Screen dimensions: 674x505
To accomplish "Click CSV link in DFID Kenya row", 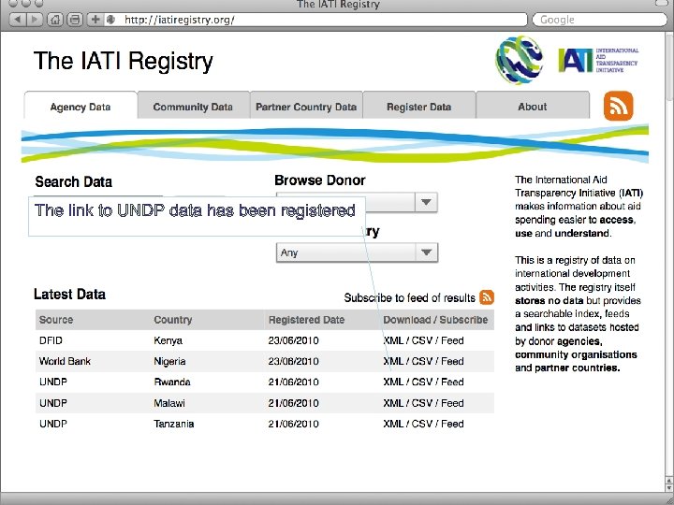I will pyautogui.click(x=422, y=340).
